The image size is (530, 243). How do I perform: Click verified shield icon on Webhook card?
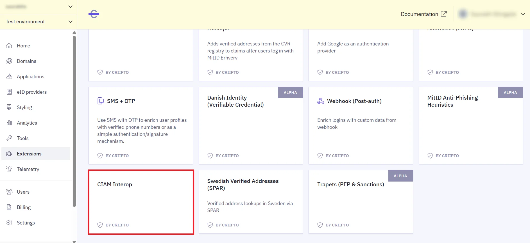[320, 156]
